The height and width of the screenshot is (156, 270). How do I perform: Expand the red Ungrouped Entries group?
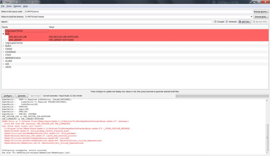[3, 31]
